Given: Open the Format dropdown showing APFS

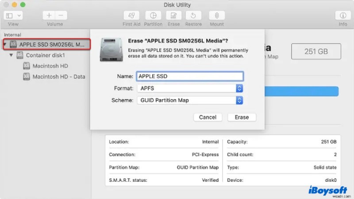Looking at the screenshot, I should tap(190, 88).
